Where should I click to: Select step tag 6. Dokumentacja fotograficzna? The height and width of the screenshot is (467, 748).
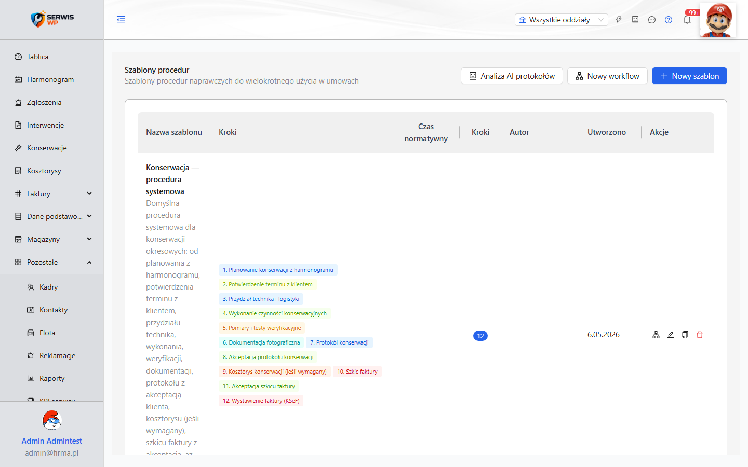261,342
